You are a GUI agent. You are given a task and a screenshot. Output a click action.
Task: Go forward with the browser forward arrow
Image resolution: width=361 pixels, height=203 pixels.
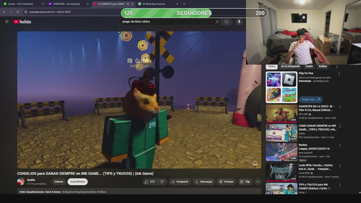(x=11, y=12)
